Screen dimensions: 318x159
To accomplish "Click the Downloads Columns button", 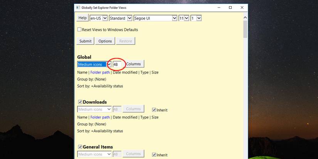I will (133, 109).
